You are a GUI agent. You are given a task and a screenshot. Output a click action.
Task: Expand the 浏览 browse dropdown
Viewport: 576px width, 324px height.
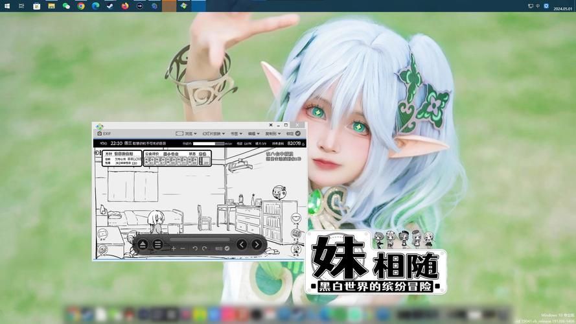coord(185,133)
